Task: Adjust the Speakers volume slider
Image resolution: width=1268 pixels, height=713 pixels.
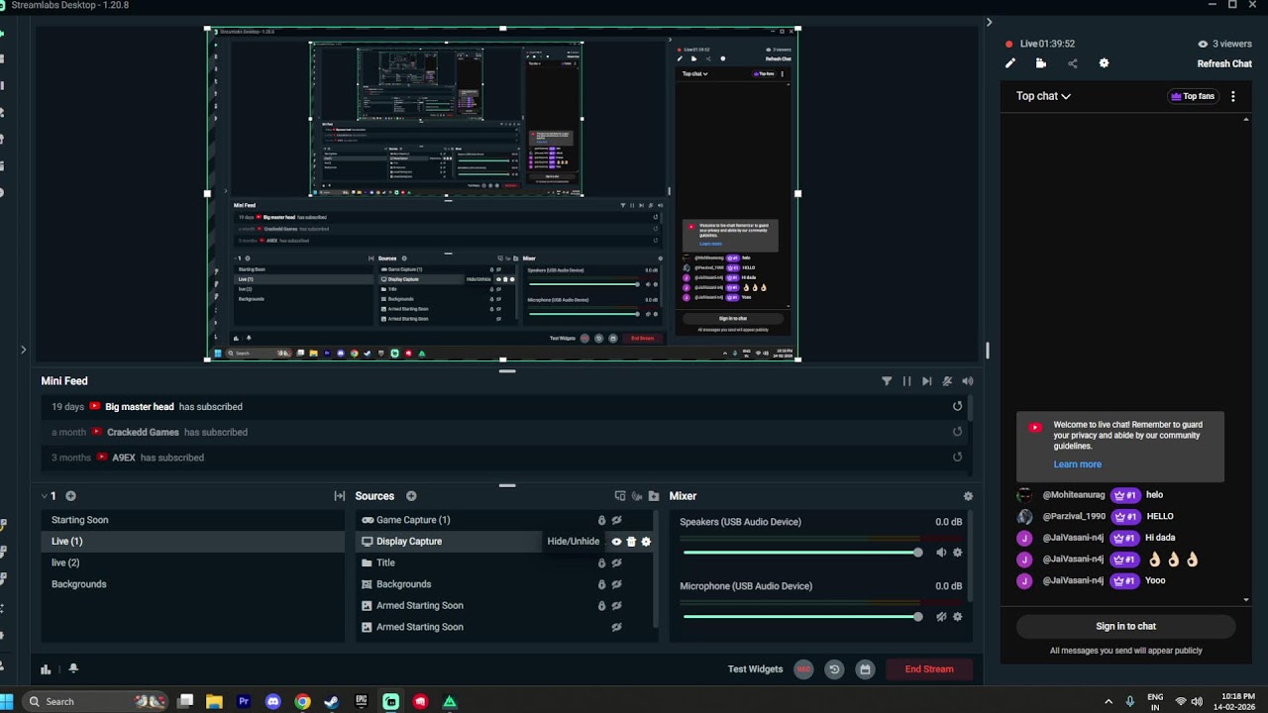Action: (x=802, y=553)
